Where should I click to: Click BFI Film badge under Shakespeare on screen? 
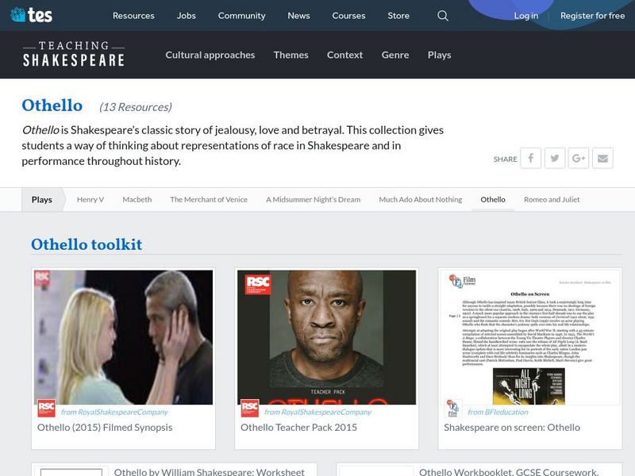(452, 409)
